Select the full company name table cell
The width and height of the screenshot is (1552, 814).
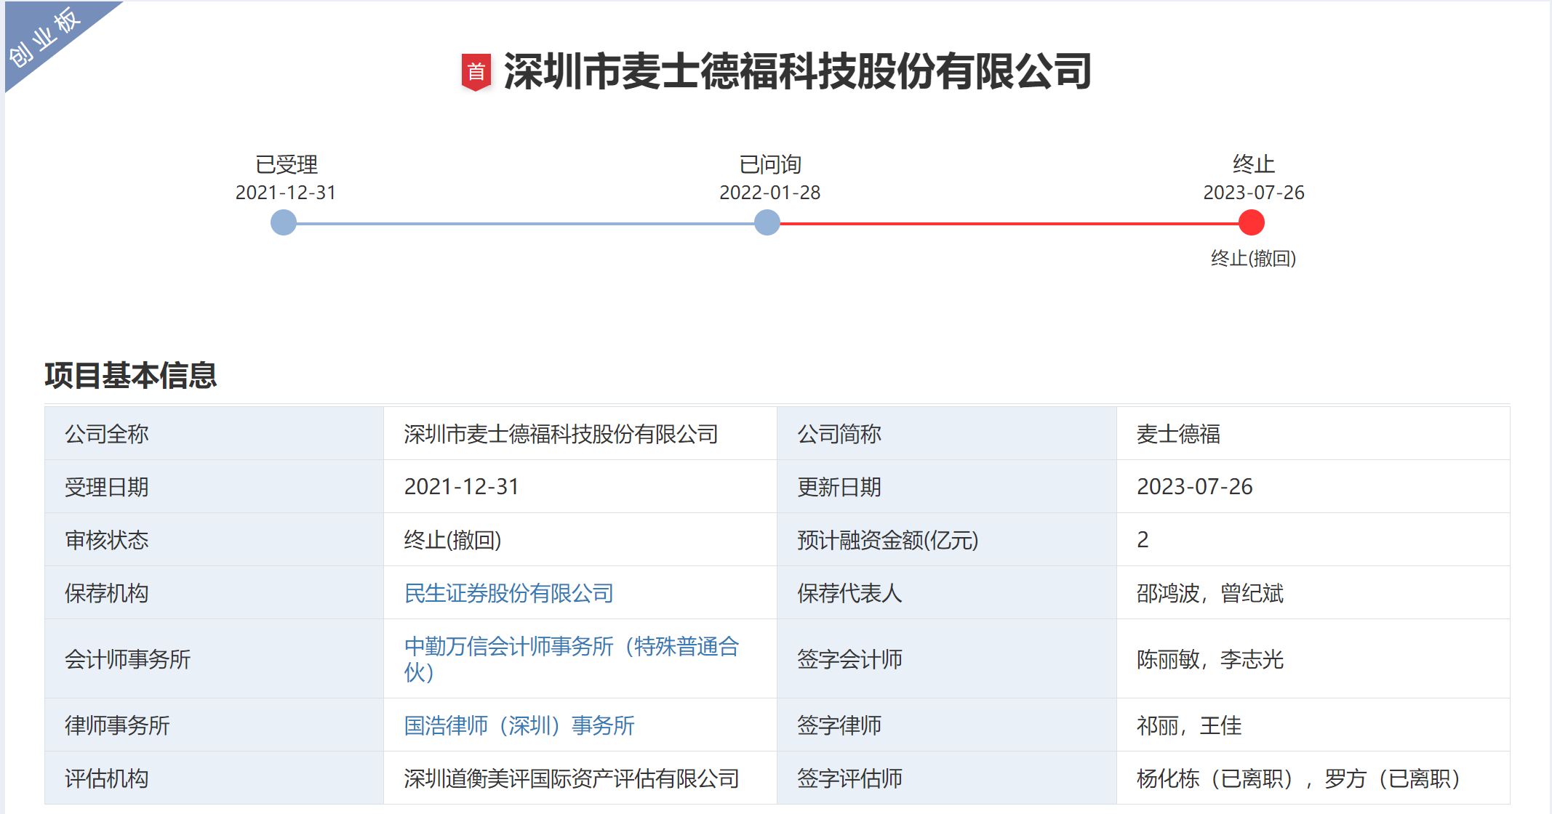[580, 434]
